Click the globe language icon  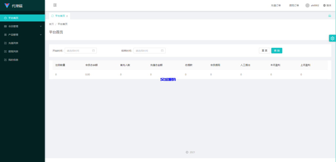point(324,5)
